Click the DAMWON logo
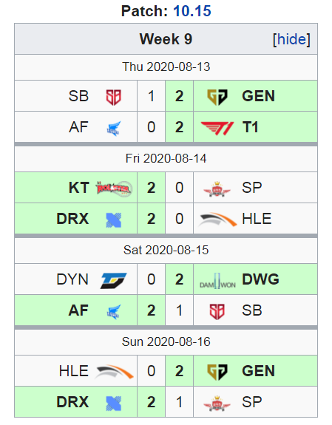This screenshot has height=425, width=332. click(x=217, y=281)
